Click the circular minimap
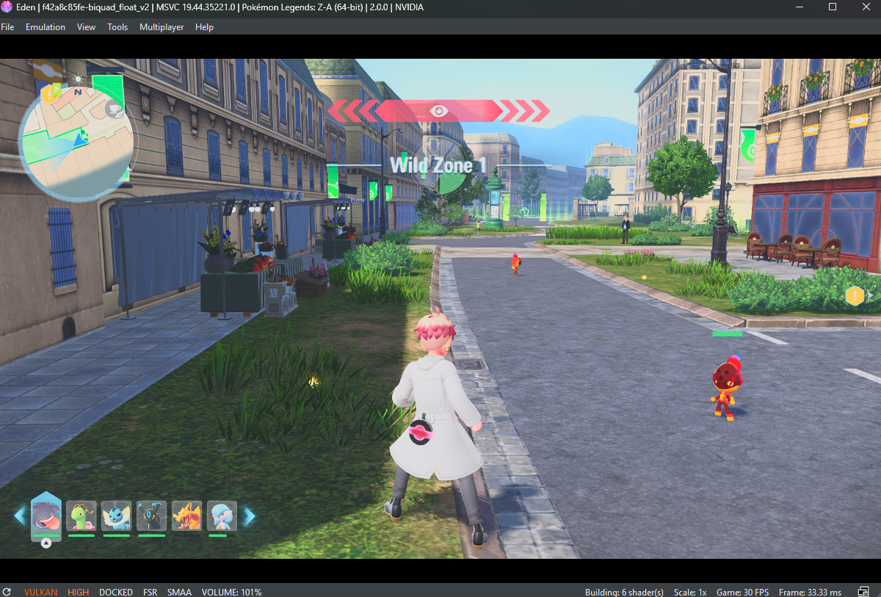 [x=76, y=144]
